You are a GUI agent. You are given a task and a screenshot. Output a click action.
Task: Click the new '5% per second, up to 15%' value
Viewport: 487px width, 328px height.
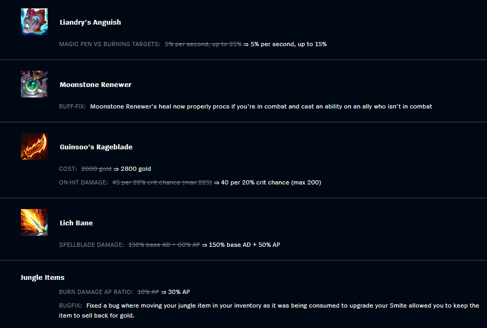[289, 44]
